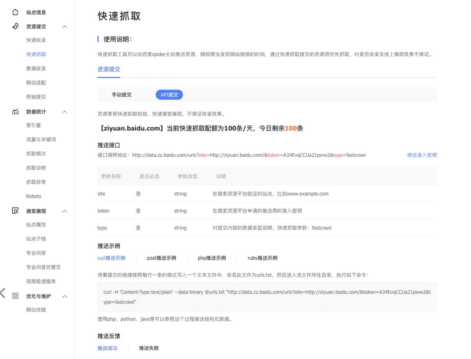The width and height of the screenshot is (471, 359).
Task: Click the 资源提交 link icon in sidebar
Action: click(15, 26)
